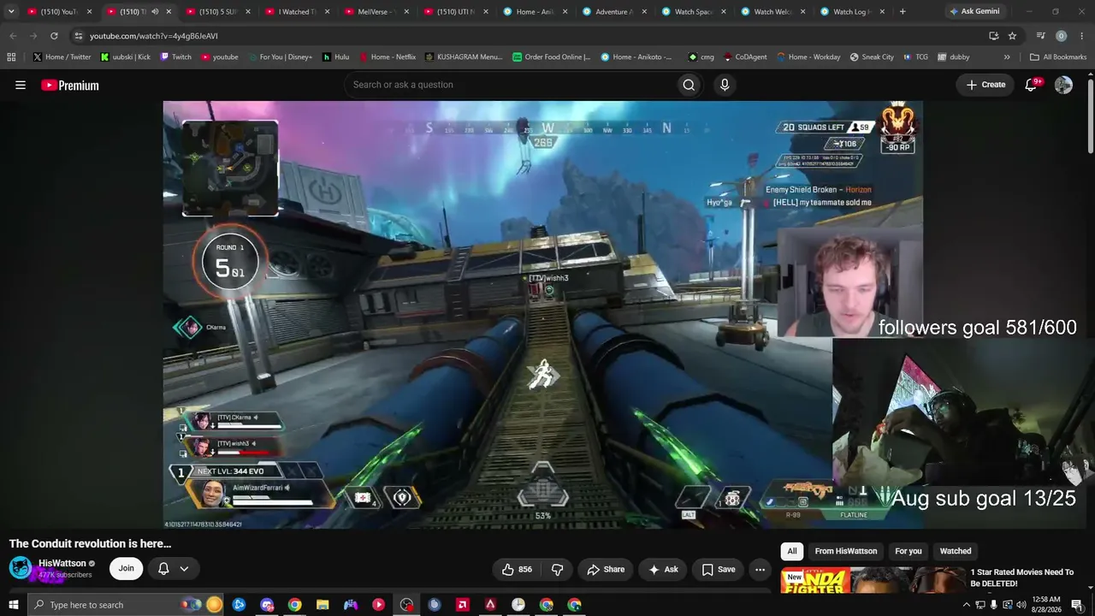Click the Apex Legends video player
This screenshot has height=616, width=1095.
click(x=542, y=314)
